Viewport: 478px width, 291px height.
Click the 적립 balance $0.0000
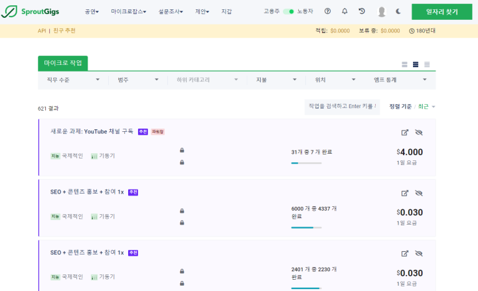[x=340, y=30]
